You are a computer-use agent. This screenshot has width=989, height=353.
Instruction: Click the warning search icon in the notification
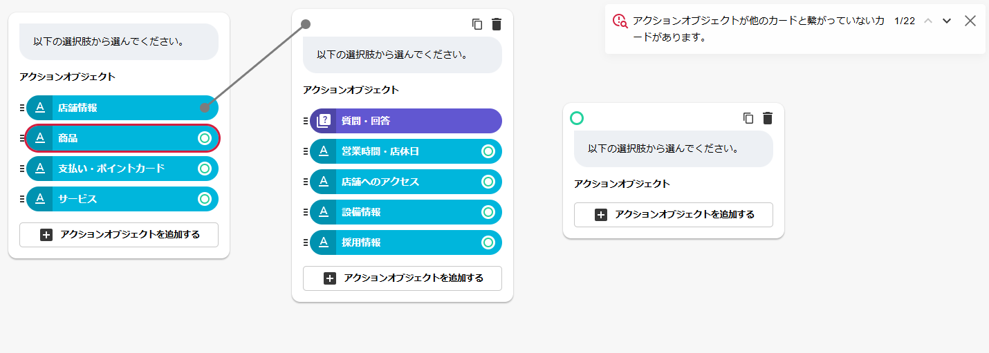pyautogui.click(x=620, y=21)
